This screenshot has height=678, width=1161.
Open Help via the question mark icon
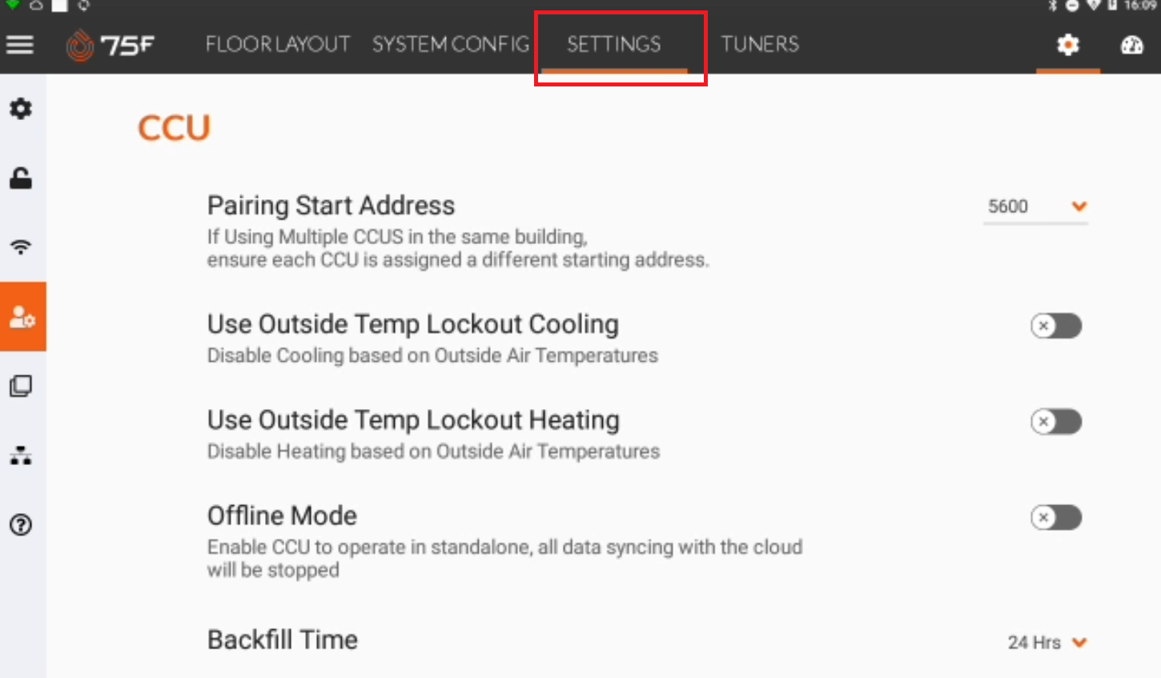[x=20, y=525]
